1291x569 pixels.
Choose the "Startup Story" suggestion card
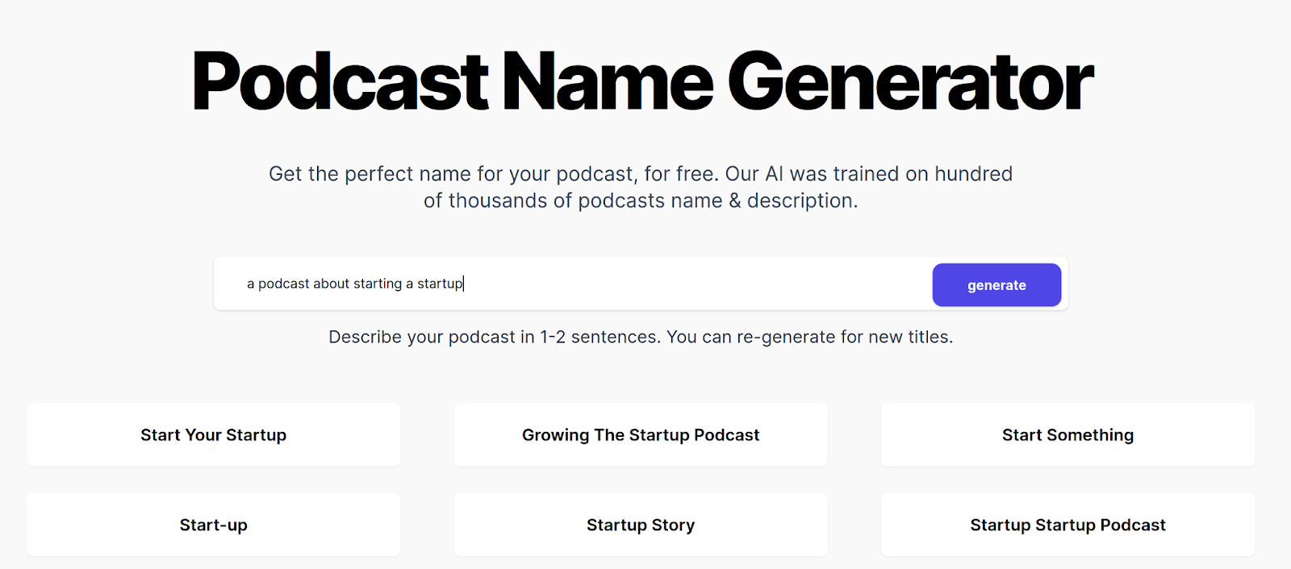point(641,525)
